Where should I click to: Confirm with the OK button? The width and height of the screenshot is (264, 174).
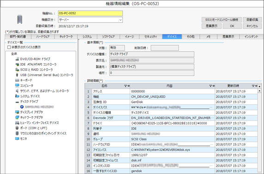tap(232, 26)
